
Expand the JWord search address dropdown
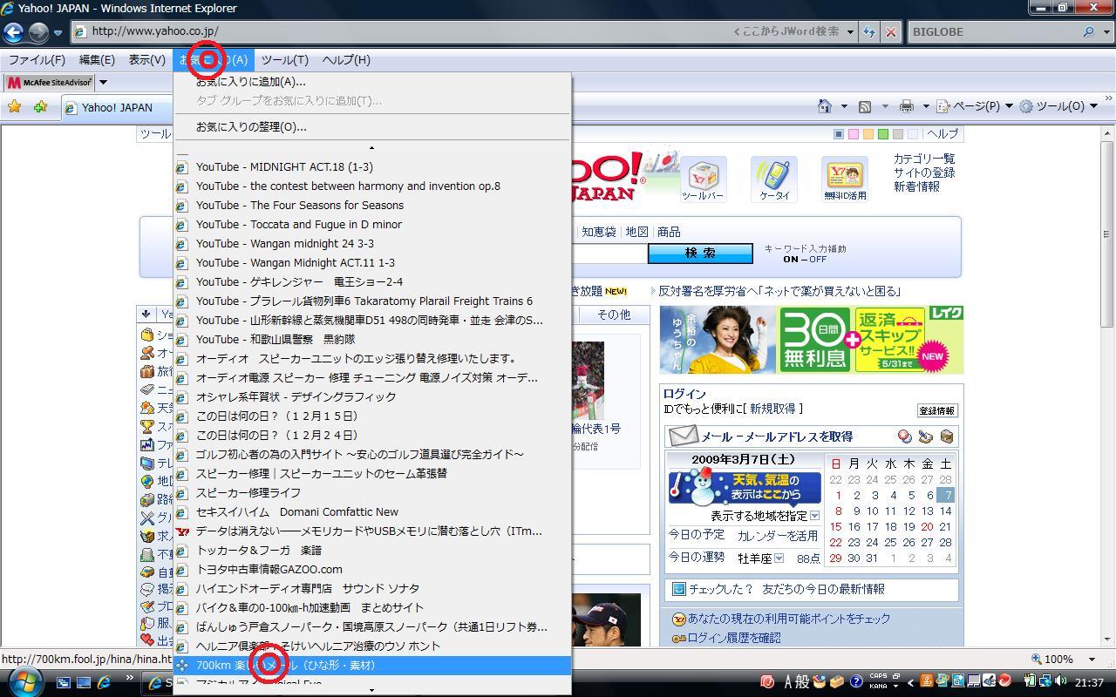[851, 32]
